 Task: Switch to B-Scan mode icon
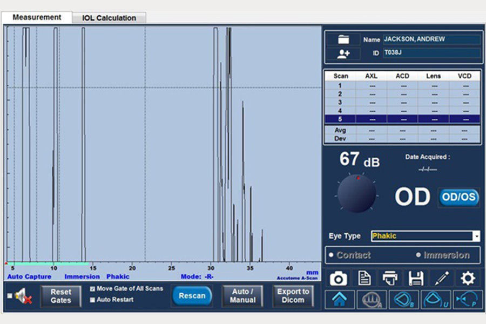[403, 300]
